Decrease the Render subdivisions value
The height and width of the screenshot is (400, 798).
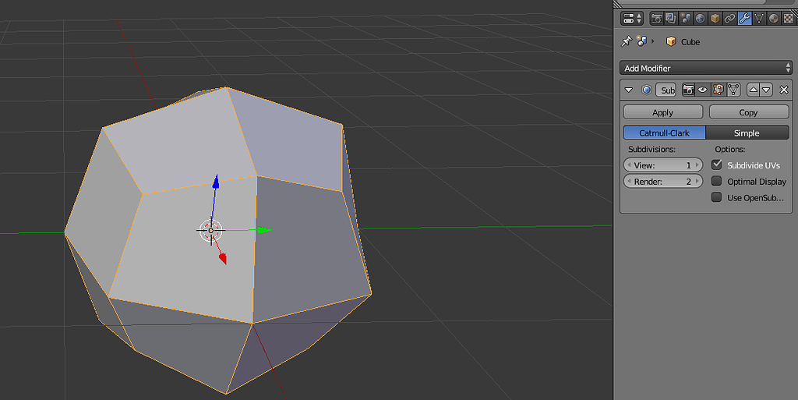pyautogui.click(x=630, y=182)
